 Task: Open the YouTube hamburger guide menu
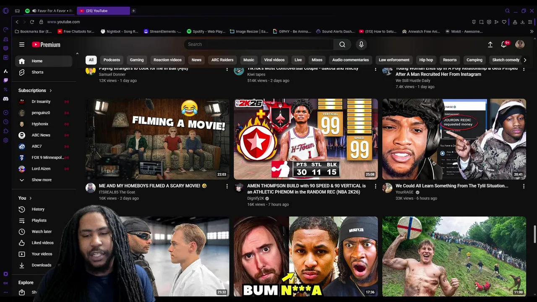(22, 44)
